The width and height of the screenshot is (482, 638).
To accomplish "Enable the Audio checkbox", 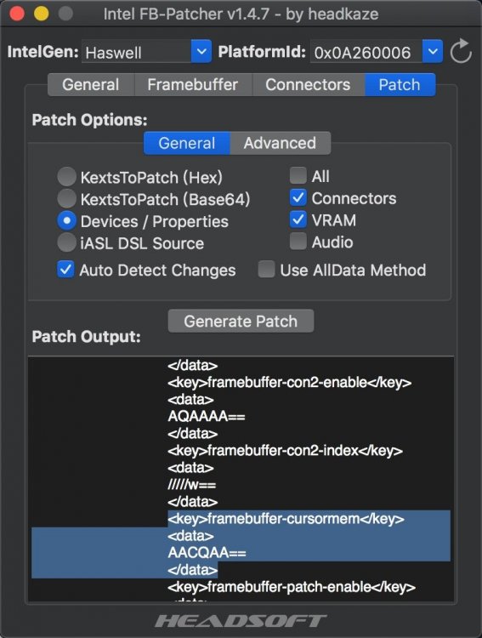I will tap(298, 242).
